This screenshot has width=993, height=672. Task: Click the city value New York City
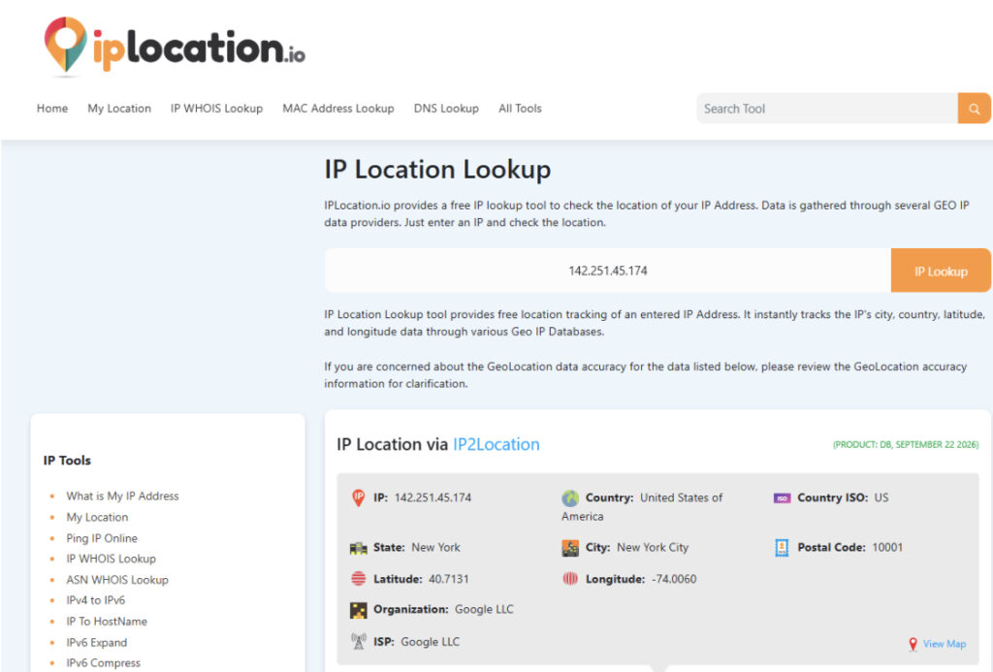[x=653, y=547]
